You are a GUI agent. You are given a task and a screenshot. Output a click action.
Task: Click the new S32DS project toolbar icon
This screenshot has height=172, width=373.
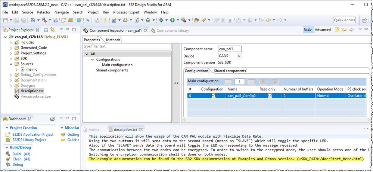pos(63,20)
